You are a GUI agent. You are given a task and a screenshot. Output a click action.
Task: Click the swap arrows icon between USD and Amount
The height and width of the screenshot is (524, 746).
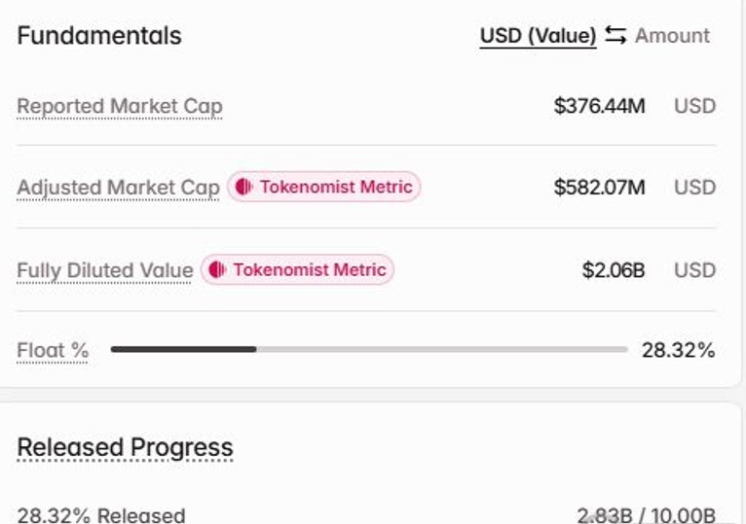click(615, 35)
